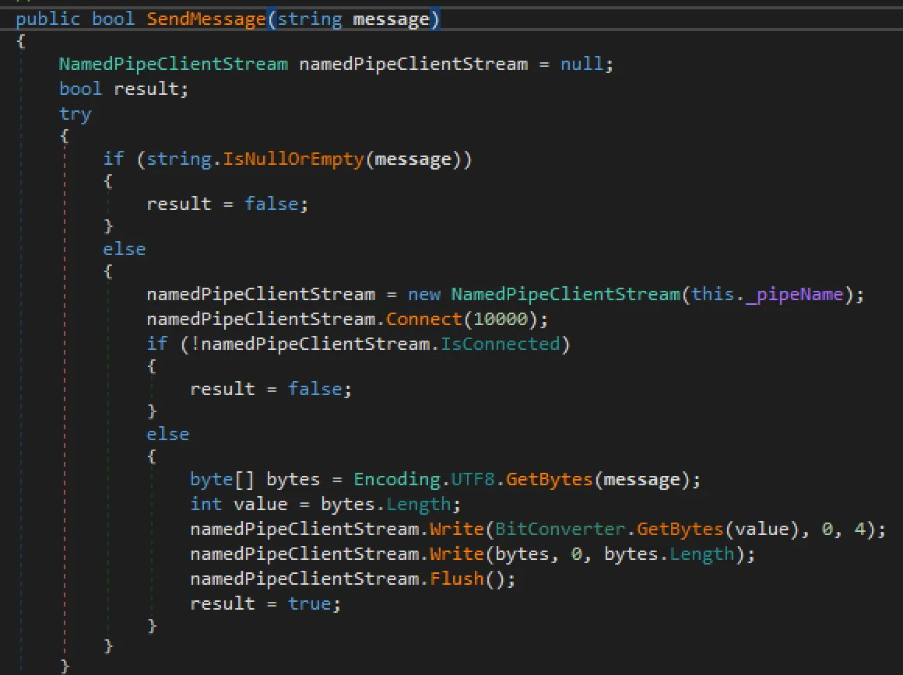Viewport: 903px width, 675px height.
Task: Click the second Write call writing bytes
Action: (x=458, y=553)
